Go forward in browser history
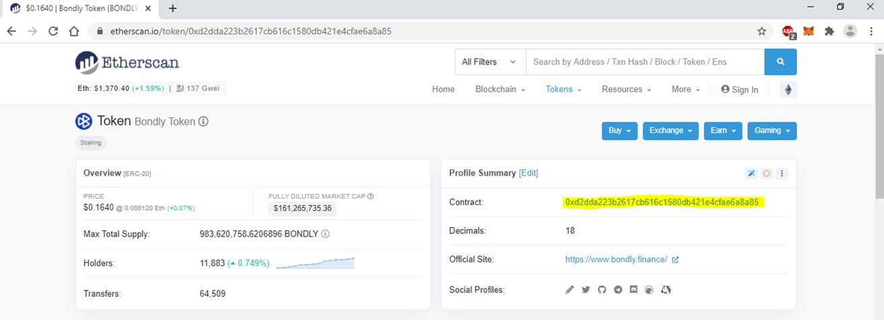The height and width of the screenshot is (320, 884). pyautogui.click(x=32, y=31)
